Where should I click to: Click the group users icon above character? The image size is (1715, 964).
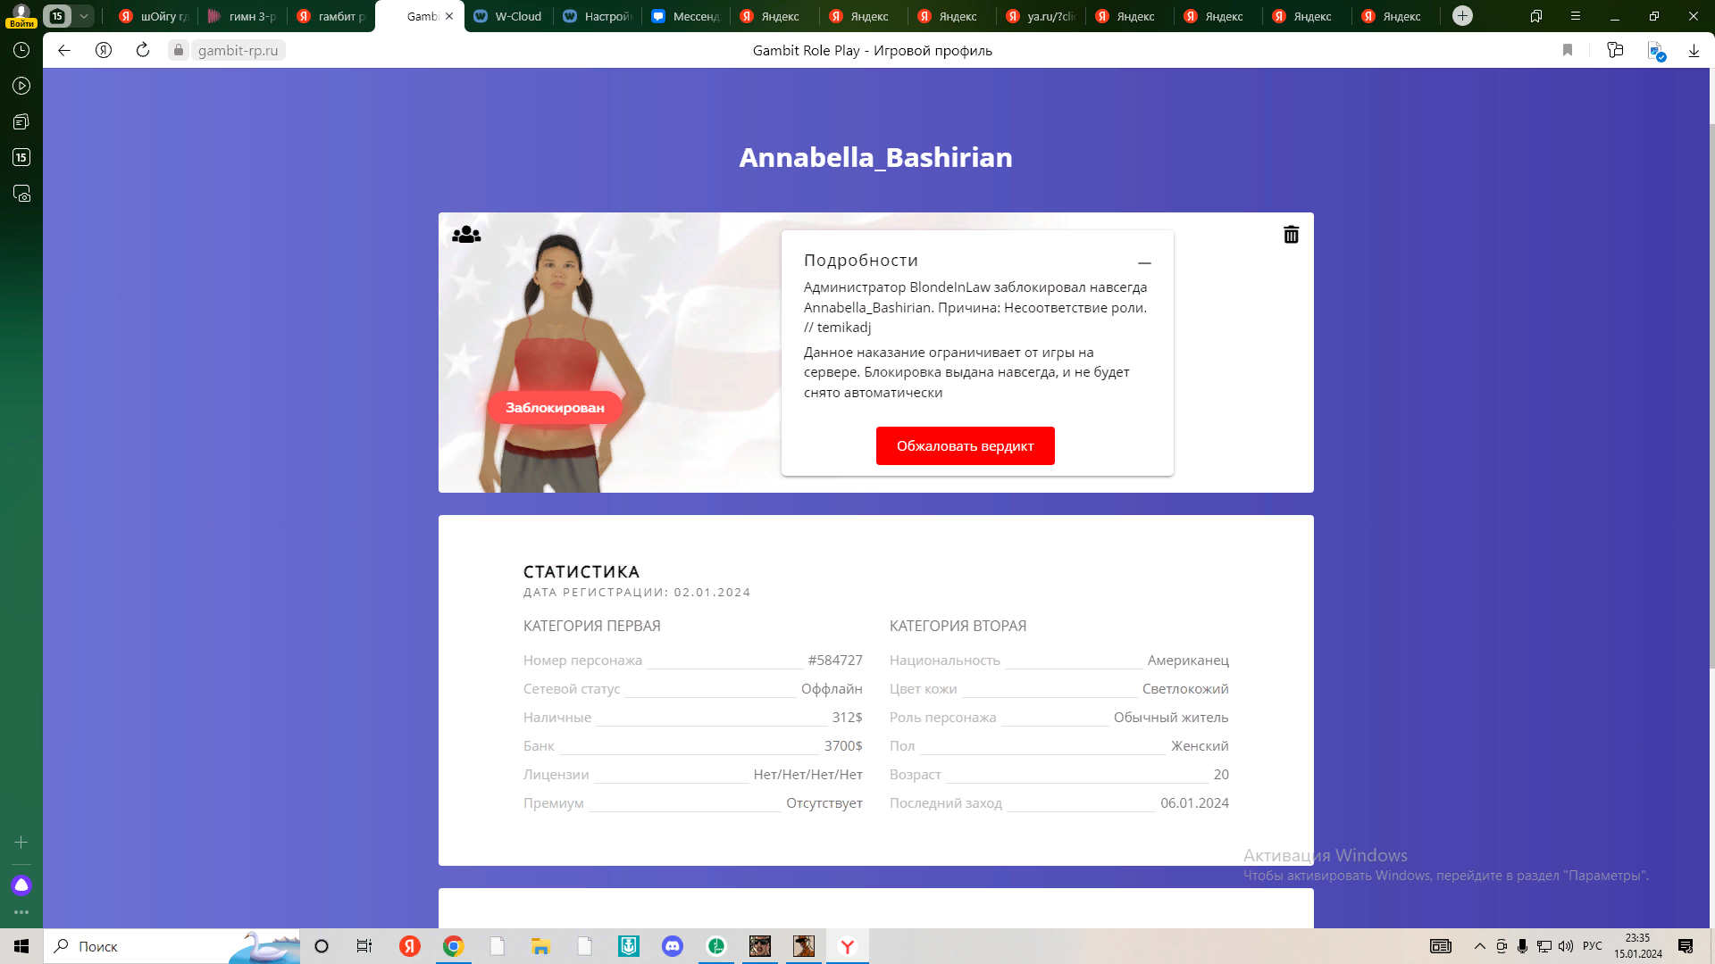coord(466,235)
